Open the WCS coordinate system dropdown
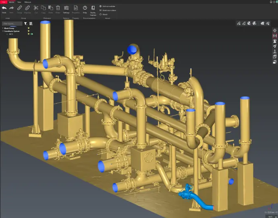 pyautogui.click(x=272, y=216)
